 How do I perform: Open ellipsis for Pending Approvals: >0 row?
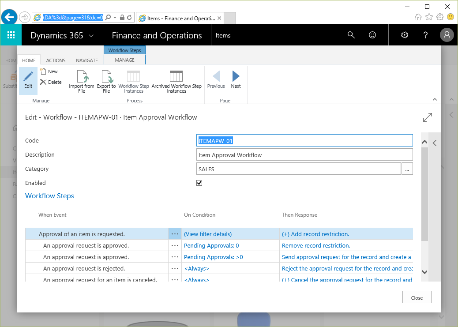[x=175, y=257]
